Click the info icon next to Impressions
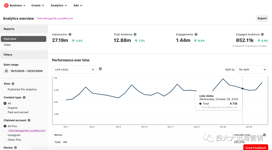 tap(70, 34)
